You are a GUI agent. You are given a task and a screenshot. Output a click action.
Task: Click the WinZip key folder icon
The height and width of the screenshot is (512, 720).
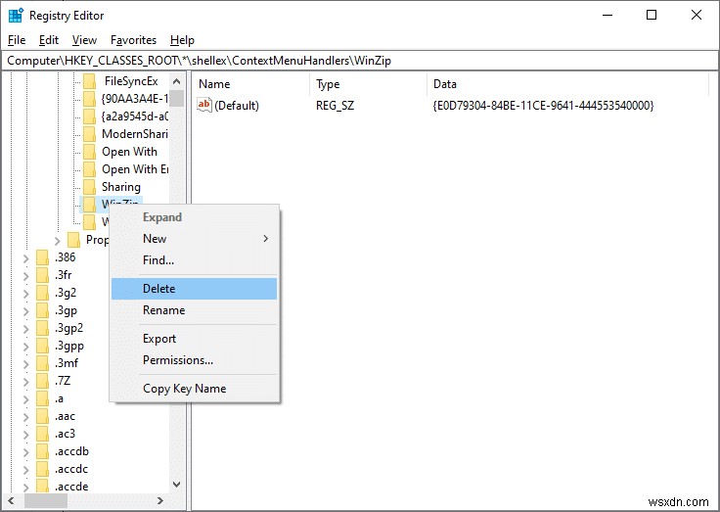coord(89,205)
